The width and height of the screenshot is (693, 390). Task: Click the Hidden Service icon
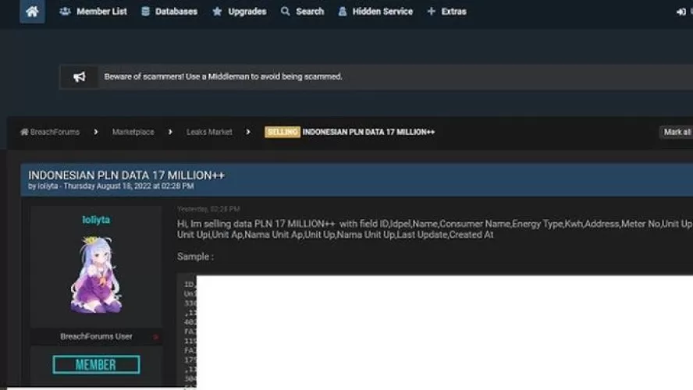(343, 12)
